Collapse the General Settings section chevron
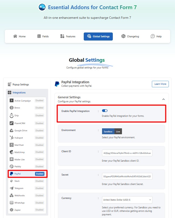The image size is (175, 218). click(x=164, y=99)
